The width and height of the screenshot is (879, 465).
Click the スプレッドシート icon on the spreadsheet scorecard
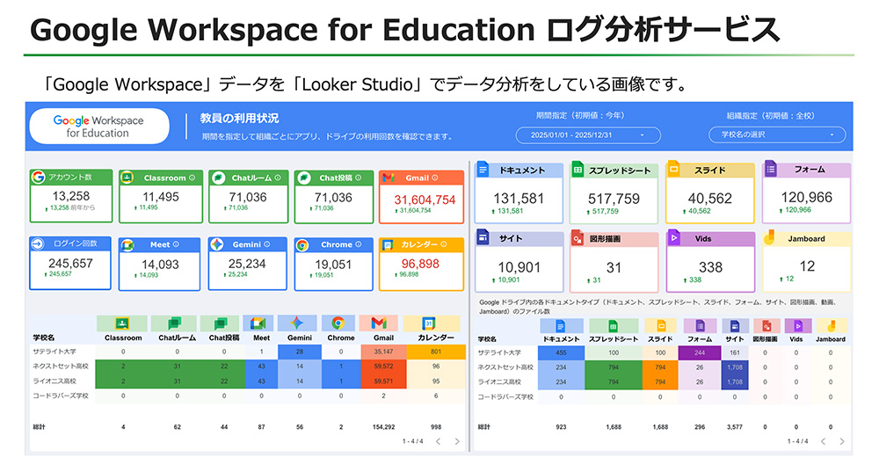click(x=578, y=170)
